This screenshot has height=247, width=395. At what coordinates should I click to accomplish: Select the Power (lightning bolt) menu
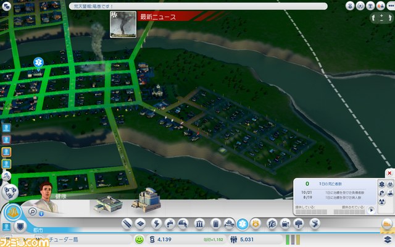156,223
